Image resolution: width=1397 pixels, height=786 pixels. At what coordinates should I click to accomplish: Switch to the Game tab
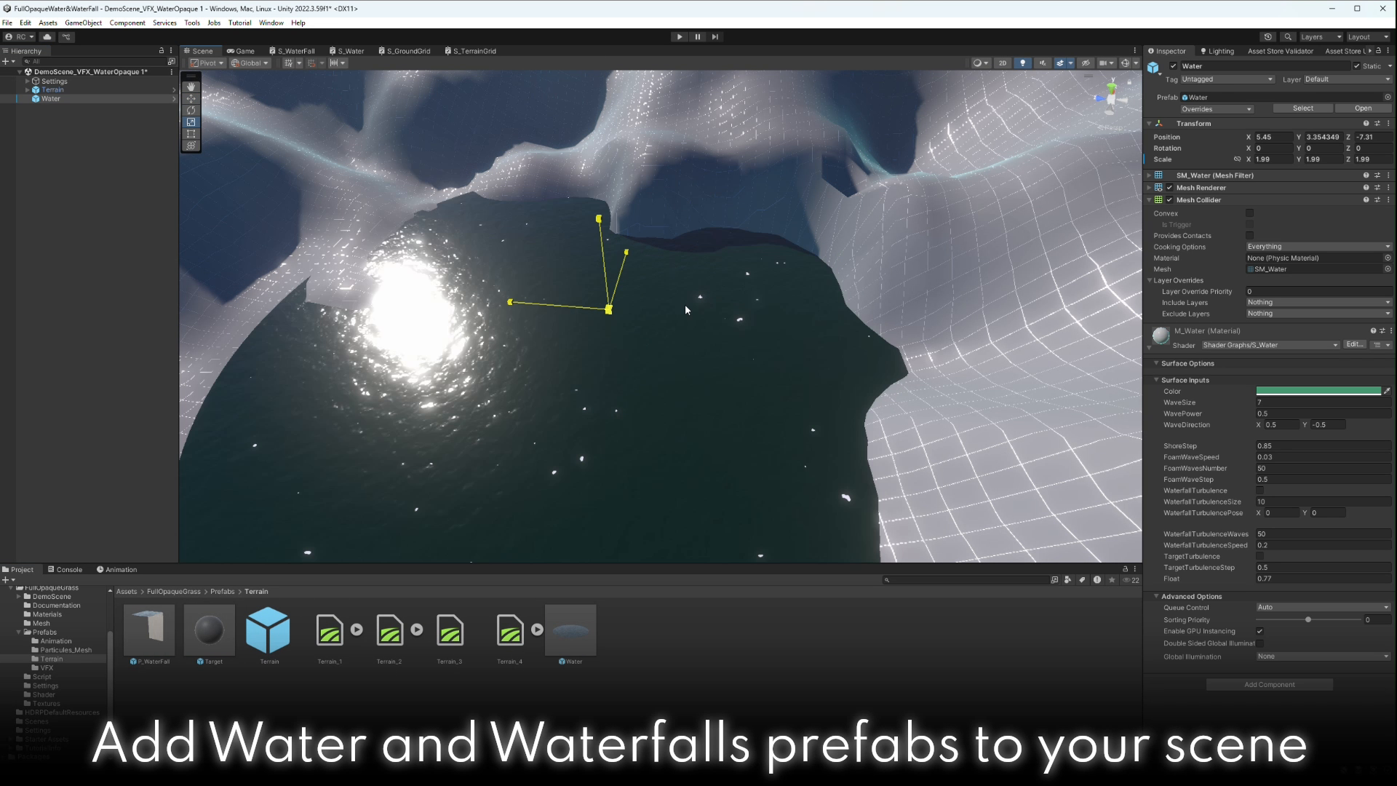241,51
